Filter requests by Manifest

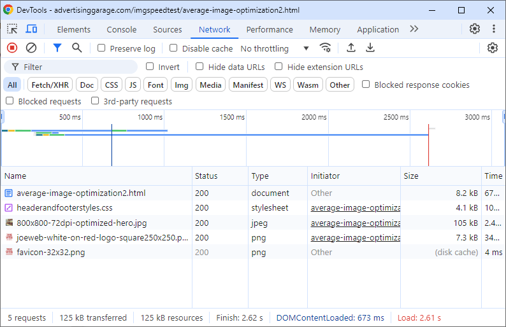(x=248, y=85)
